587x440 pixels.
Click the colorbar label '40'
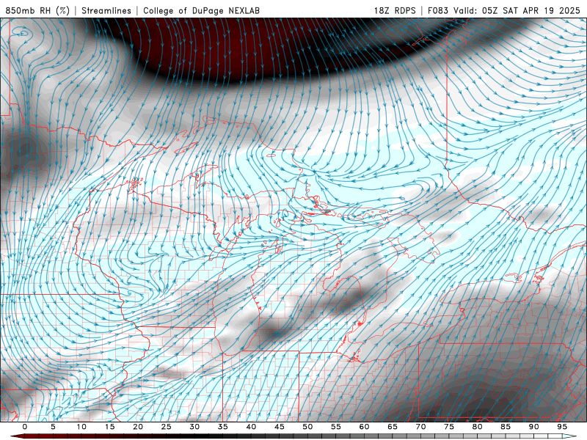[251, 427]
